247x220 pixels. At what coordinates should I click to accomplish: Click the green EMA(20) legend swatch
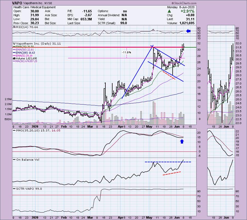[14, 47]
